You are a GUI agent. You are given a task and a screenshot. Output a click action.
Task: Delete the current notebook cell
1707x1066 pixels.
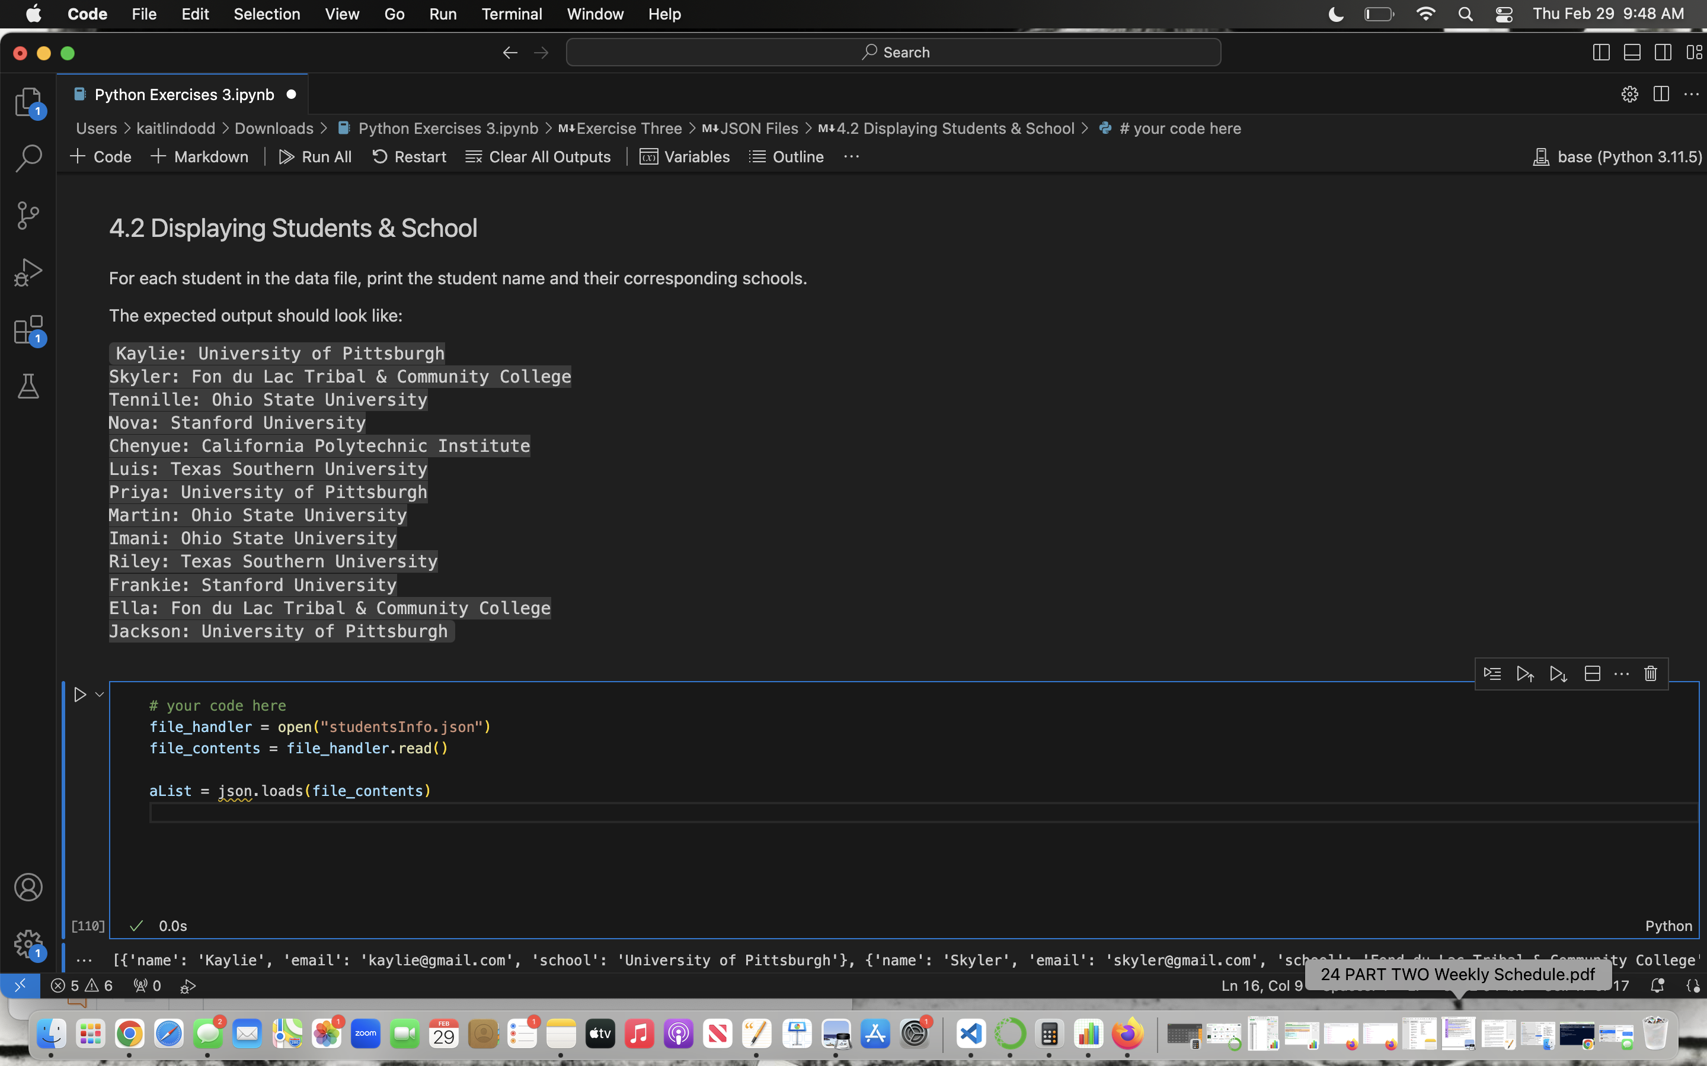point(1650,674)
